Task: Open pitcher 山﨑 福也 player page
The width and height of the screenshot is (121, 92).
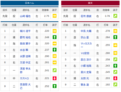Action: click(25, 16)
